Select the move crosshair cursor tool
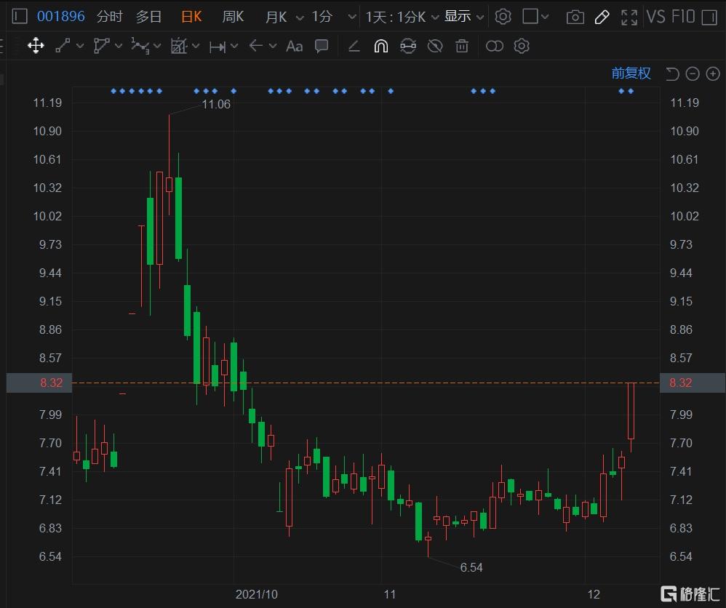The image size is (726, 608). (x=36, y=46)
